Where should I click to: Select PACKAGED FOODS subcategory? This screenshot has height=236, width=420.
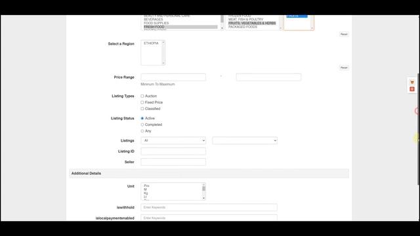(243, 27)
